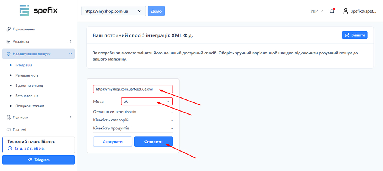Expand the Підписки menu chevron
Image resolution: width=383 pixels, height=171 pixels.
click(70, 117)
